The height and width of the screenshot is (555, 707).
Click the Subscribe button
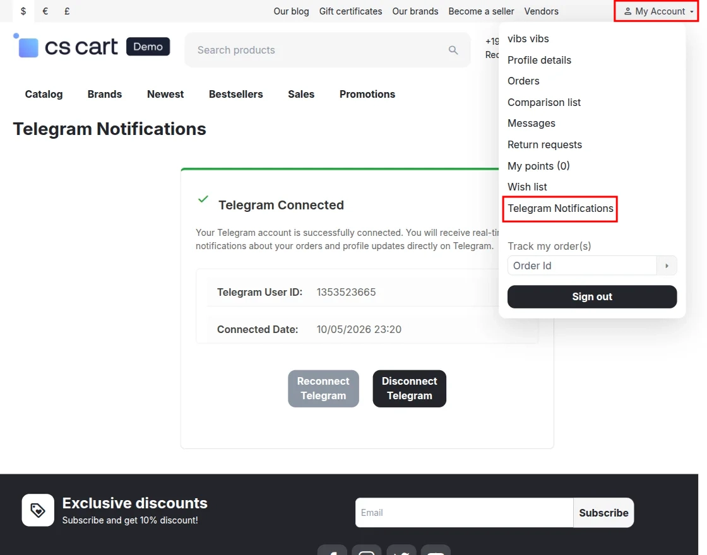pyautogui.click(x=603, y=513)
